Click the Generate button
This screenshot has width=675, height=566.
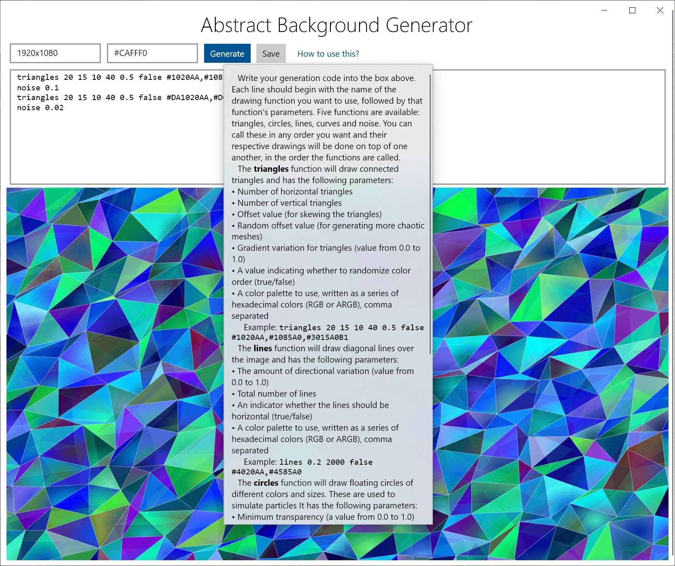pyautogui.click(x=227, y=53)
